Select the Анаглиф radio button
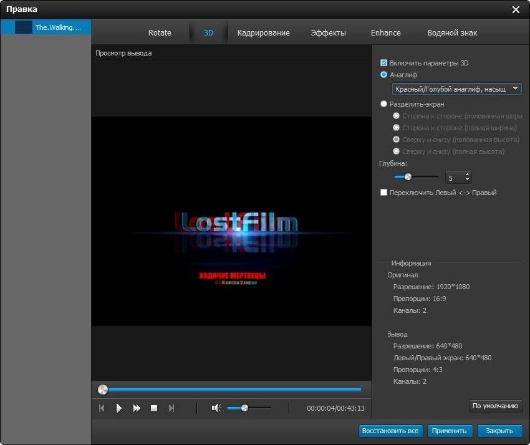This screenshot has height=445, width=530. [383, 74]
